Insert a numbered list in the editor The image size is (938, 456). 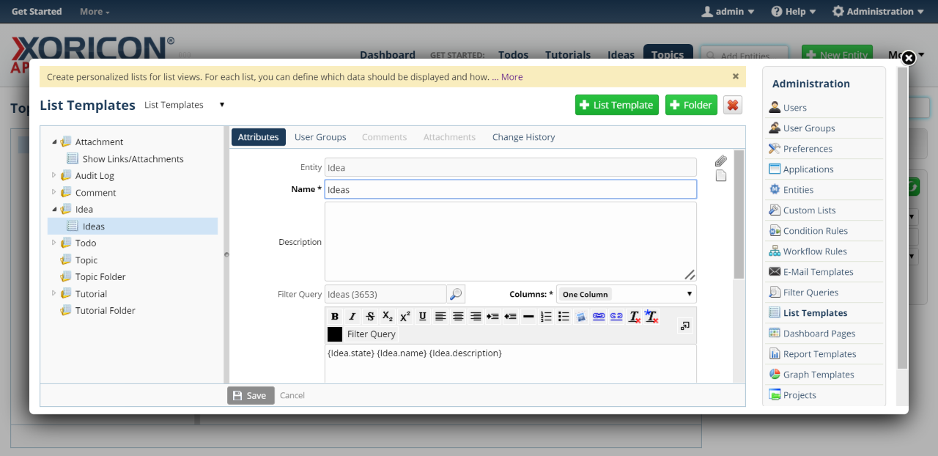(x=546, y=317)
